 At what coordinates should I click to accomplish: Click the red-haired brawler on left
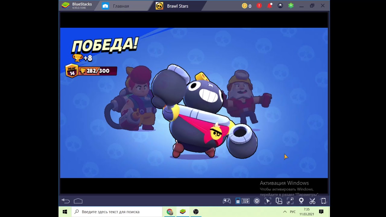131,98
